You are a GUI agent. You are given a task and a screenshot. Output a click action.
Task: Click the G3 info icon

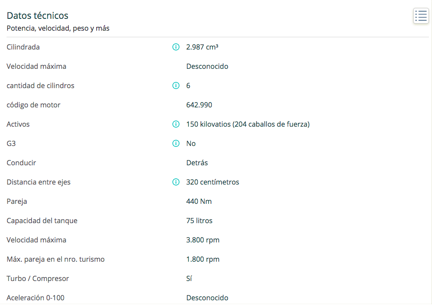(x=176, y=143)
